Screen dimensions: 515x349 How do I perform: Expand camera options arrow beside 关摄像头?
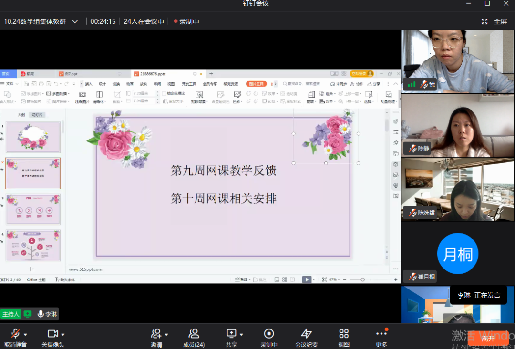[62, 334]
